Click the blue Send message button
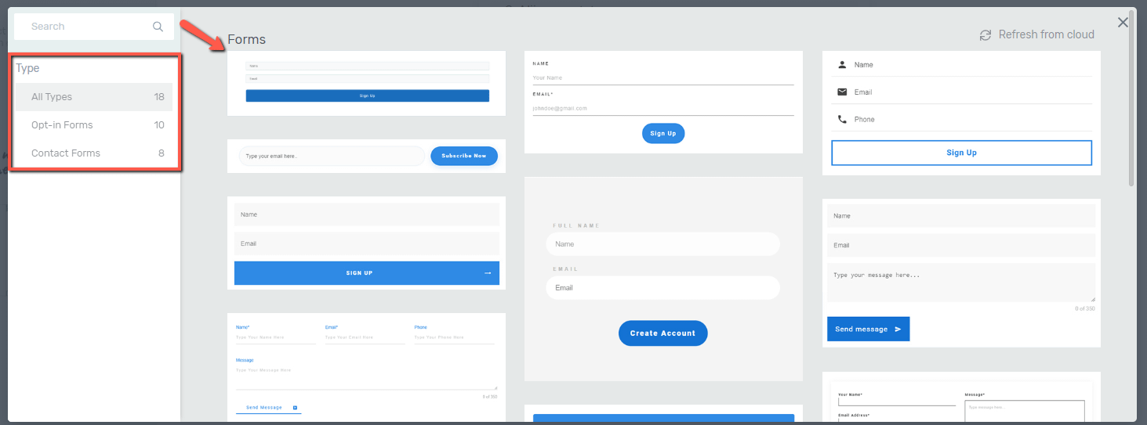This screenshot has width=1147, height=425. [x=868, y=330]
